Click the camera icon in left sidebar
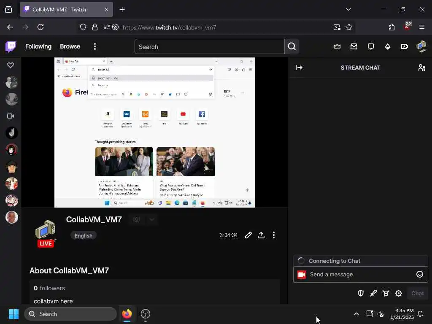The width and height of the screenshot is (432, 324). [11, 116]
